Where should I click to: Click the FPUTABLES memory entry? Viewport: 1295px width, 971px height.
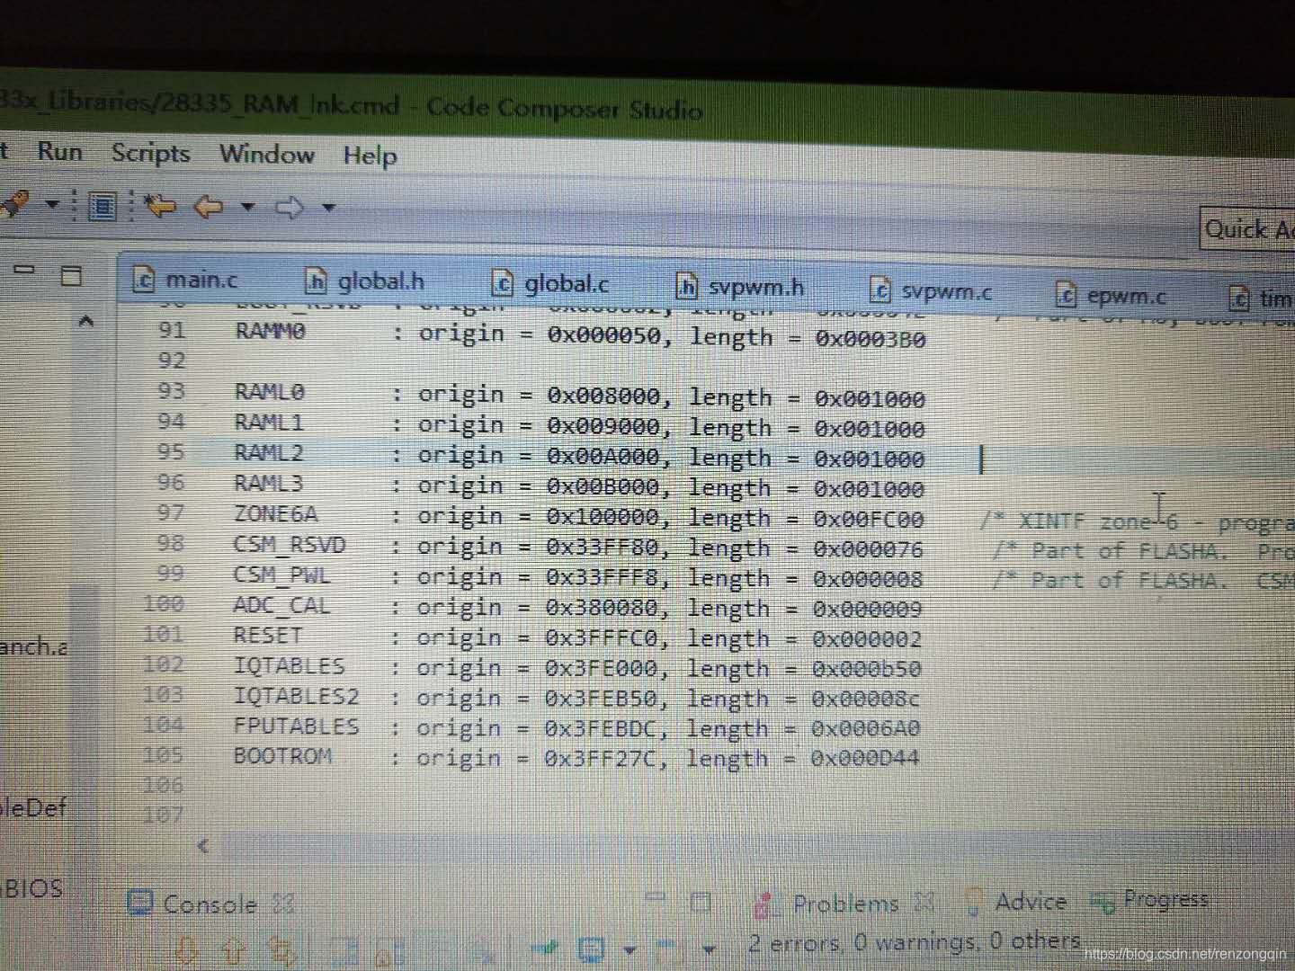point(576,727)
